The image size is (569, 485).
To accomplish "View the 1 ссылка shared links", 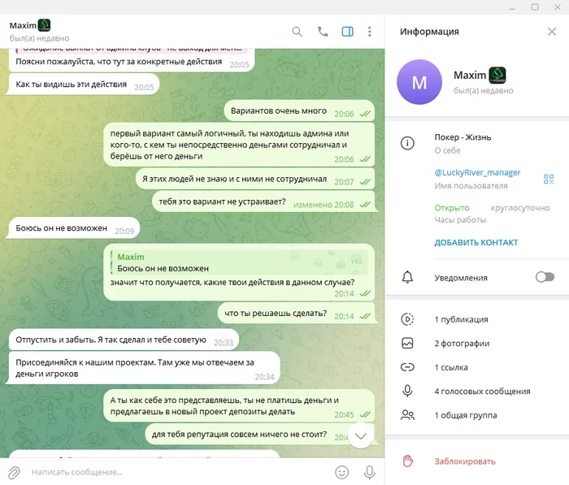I will click(x=477, y=367).
